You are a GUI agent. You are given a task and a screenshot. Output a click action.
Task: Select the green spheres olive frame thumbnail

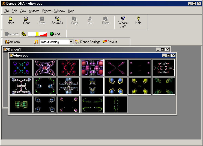pyautogui.click(x=21, y=104)
